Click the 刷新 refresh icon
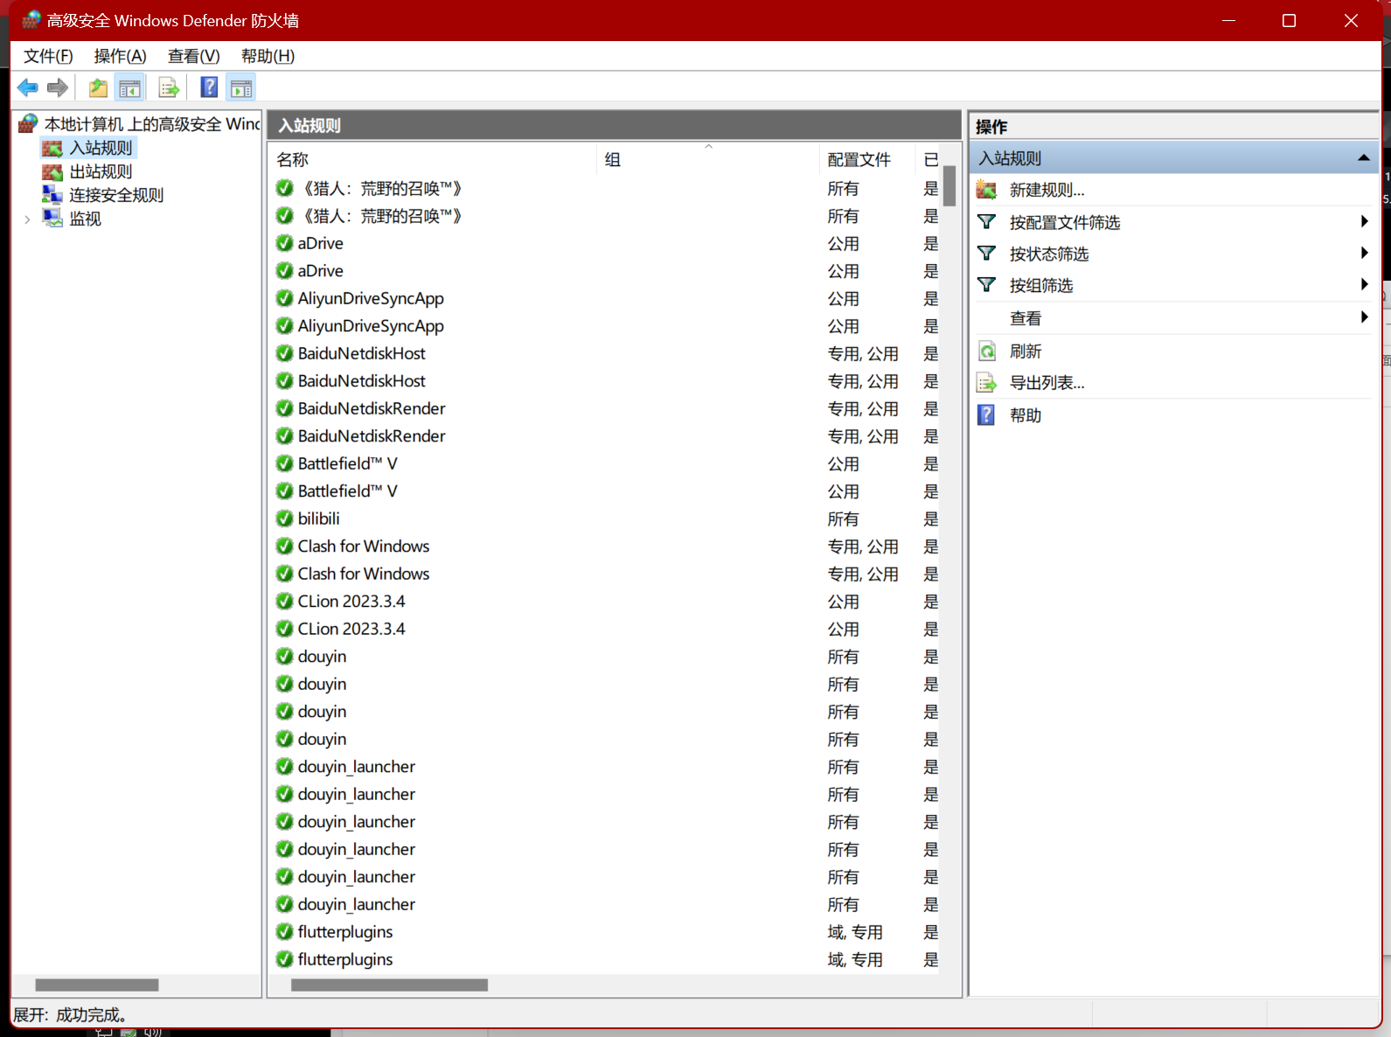This screenshot has height=1037, width=1391. click(986, 351)
